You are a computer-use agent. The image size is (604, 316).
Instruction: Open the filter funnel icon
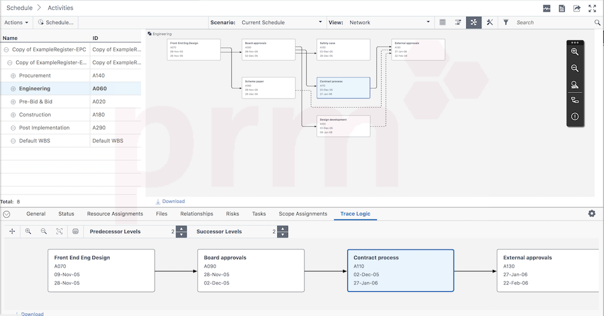coord(506,22)
